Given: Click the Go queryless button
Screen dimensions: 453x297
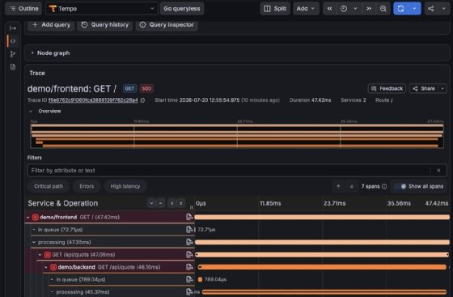Looking at the screenshot, I should tap(182, 9).
